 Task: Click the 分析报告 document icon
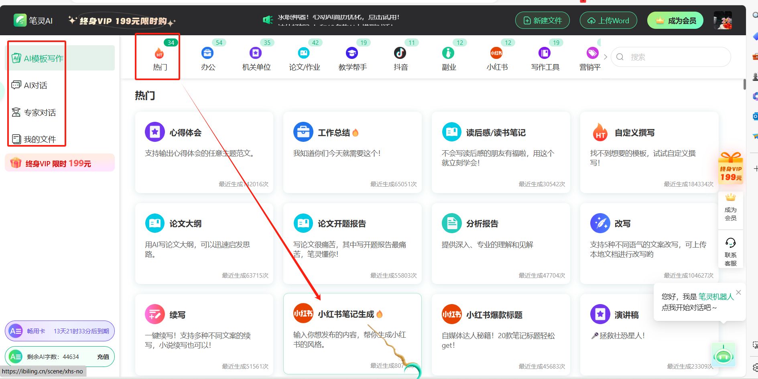(452, 223)
